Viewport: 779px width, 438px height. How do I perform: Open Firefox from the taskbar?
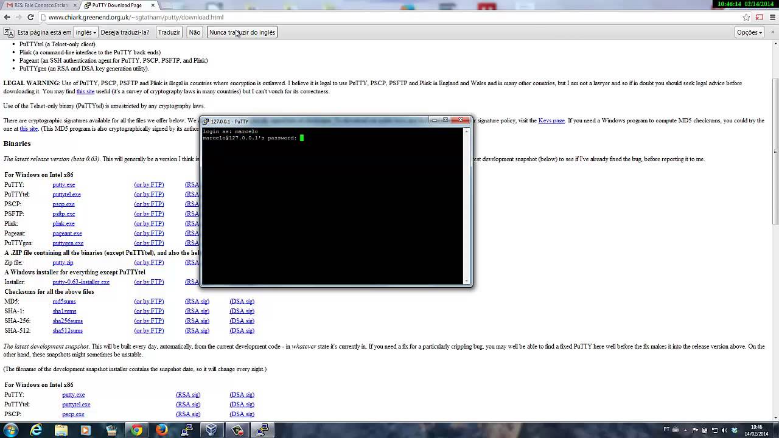161,429
